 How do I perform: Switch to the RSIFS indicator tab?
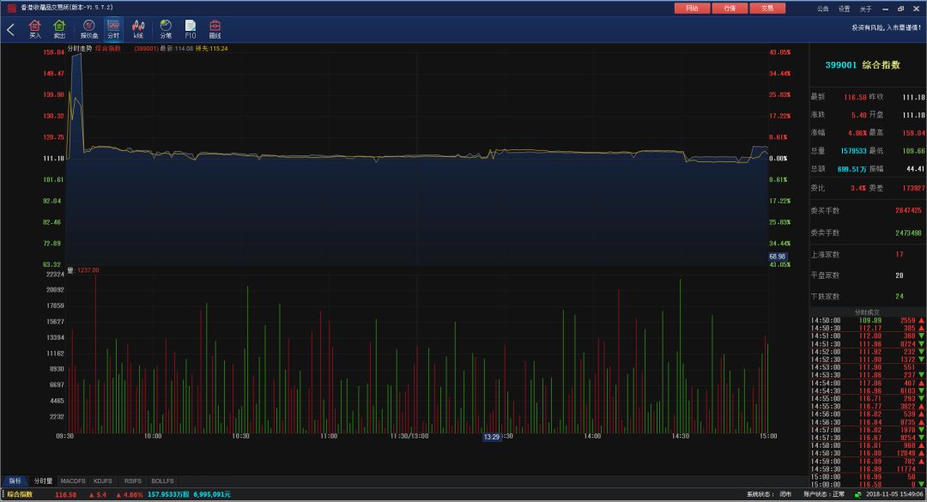pos(133,481)
